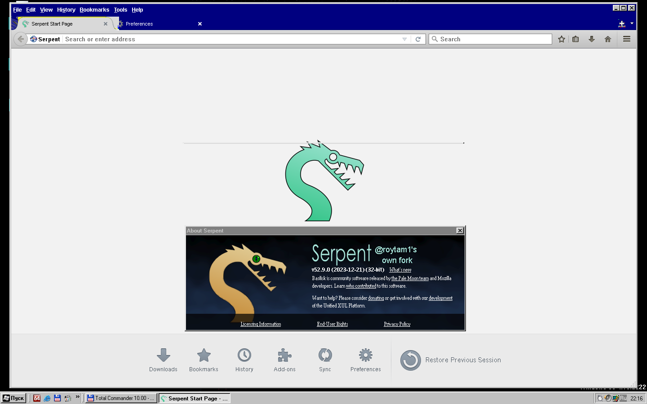Open the hamburger menu
The width and height of the screenshot is (647, 404).
(627, 39)
